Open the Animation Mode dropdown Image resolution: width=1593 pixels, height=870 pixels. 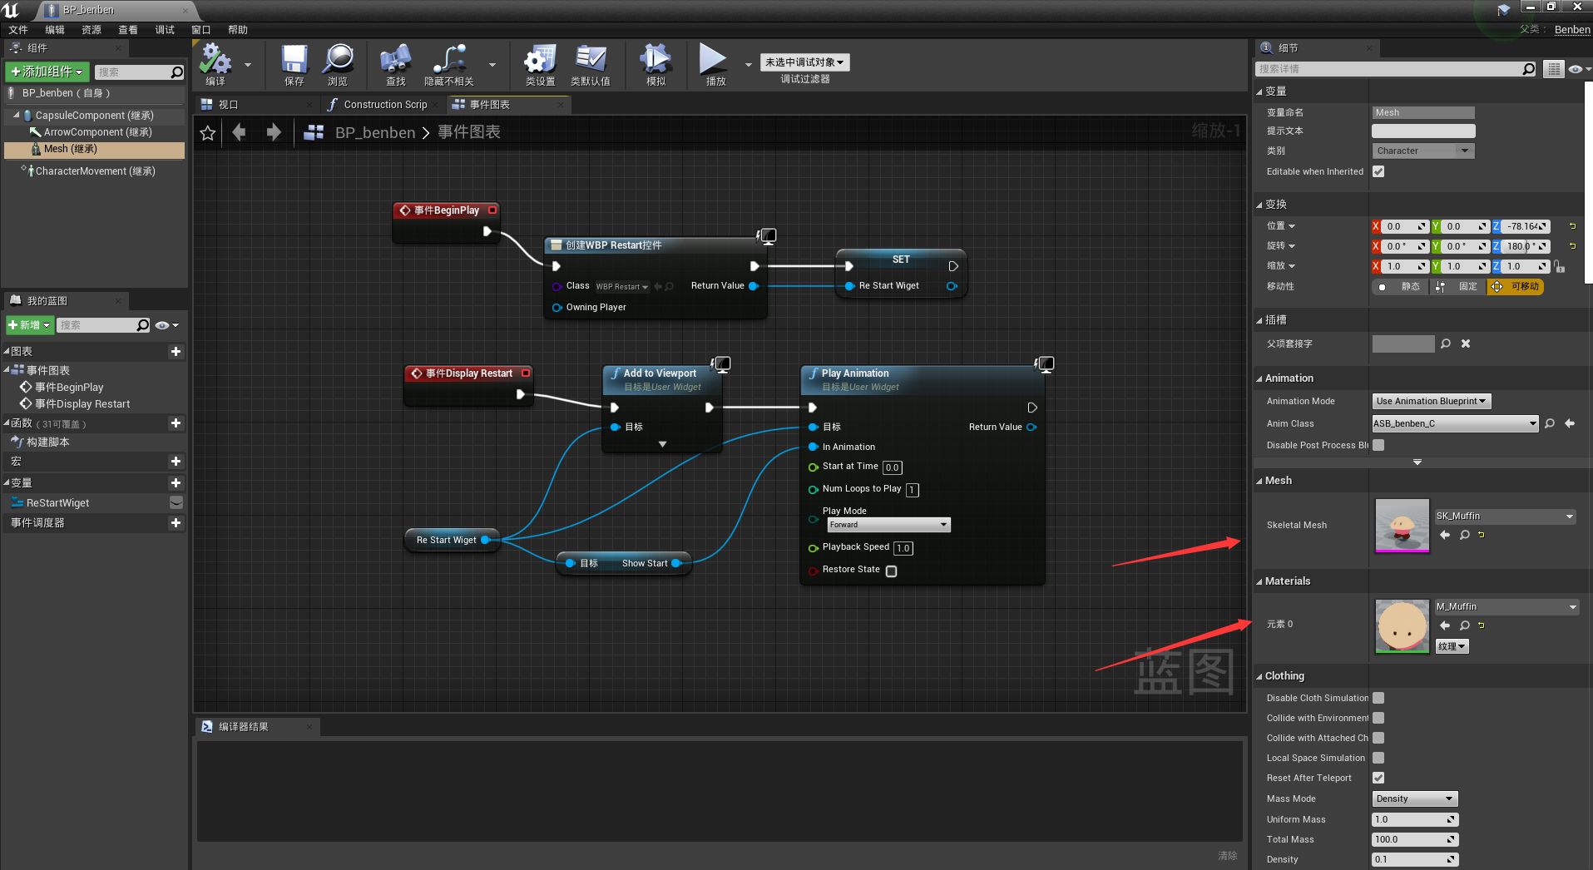1431,401
